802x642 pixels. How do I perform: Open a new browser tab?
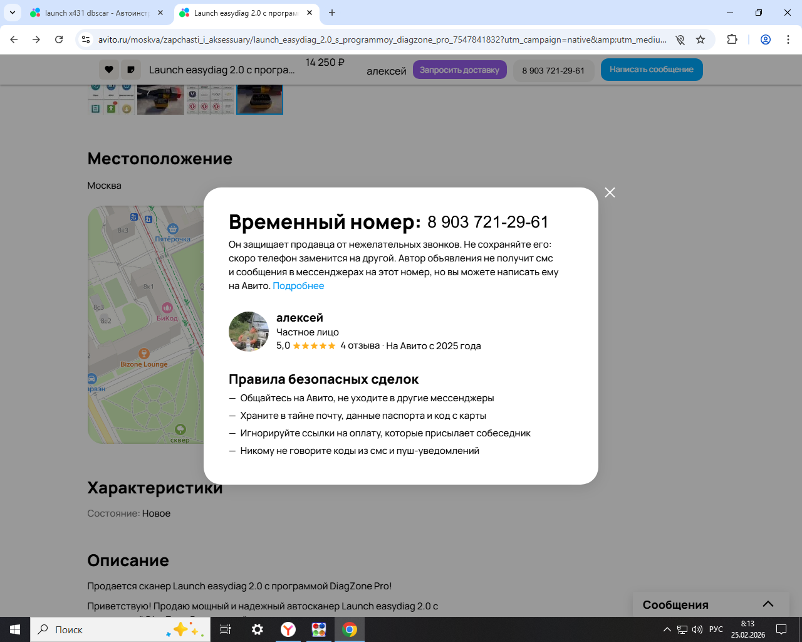point(332,13)
